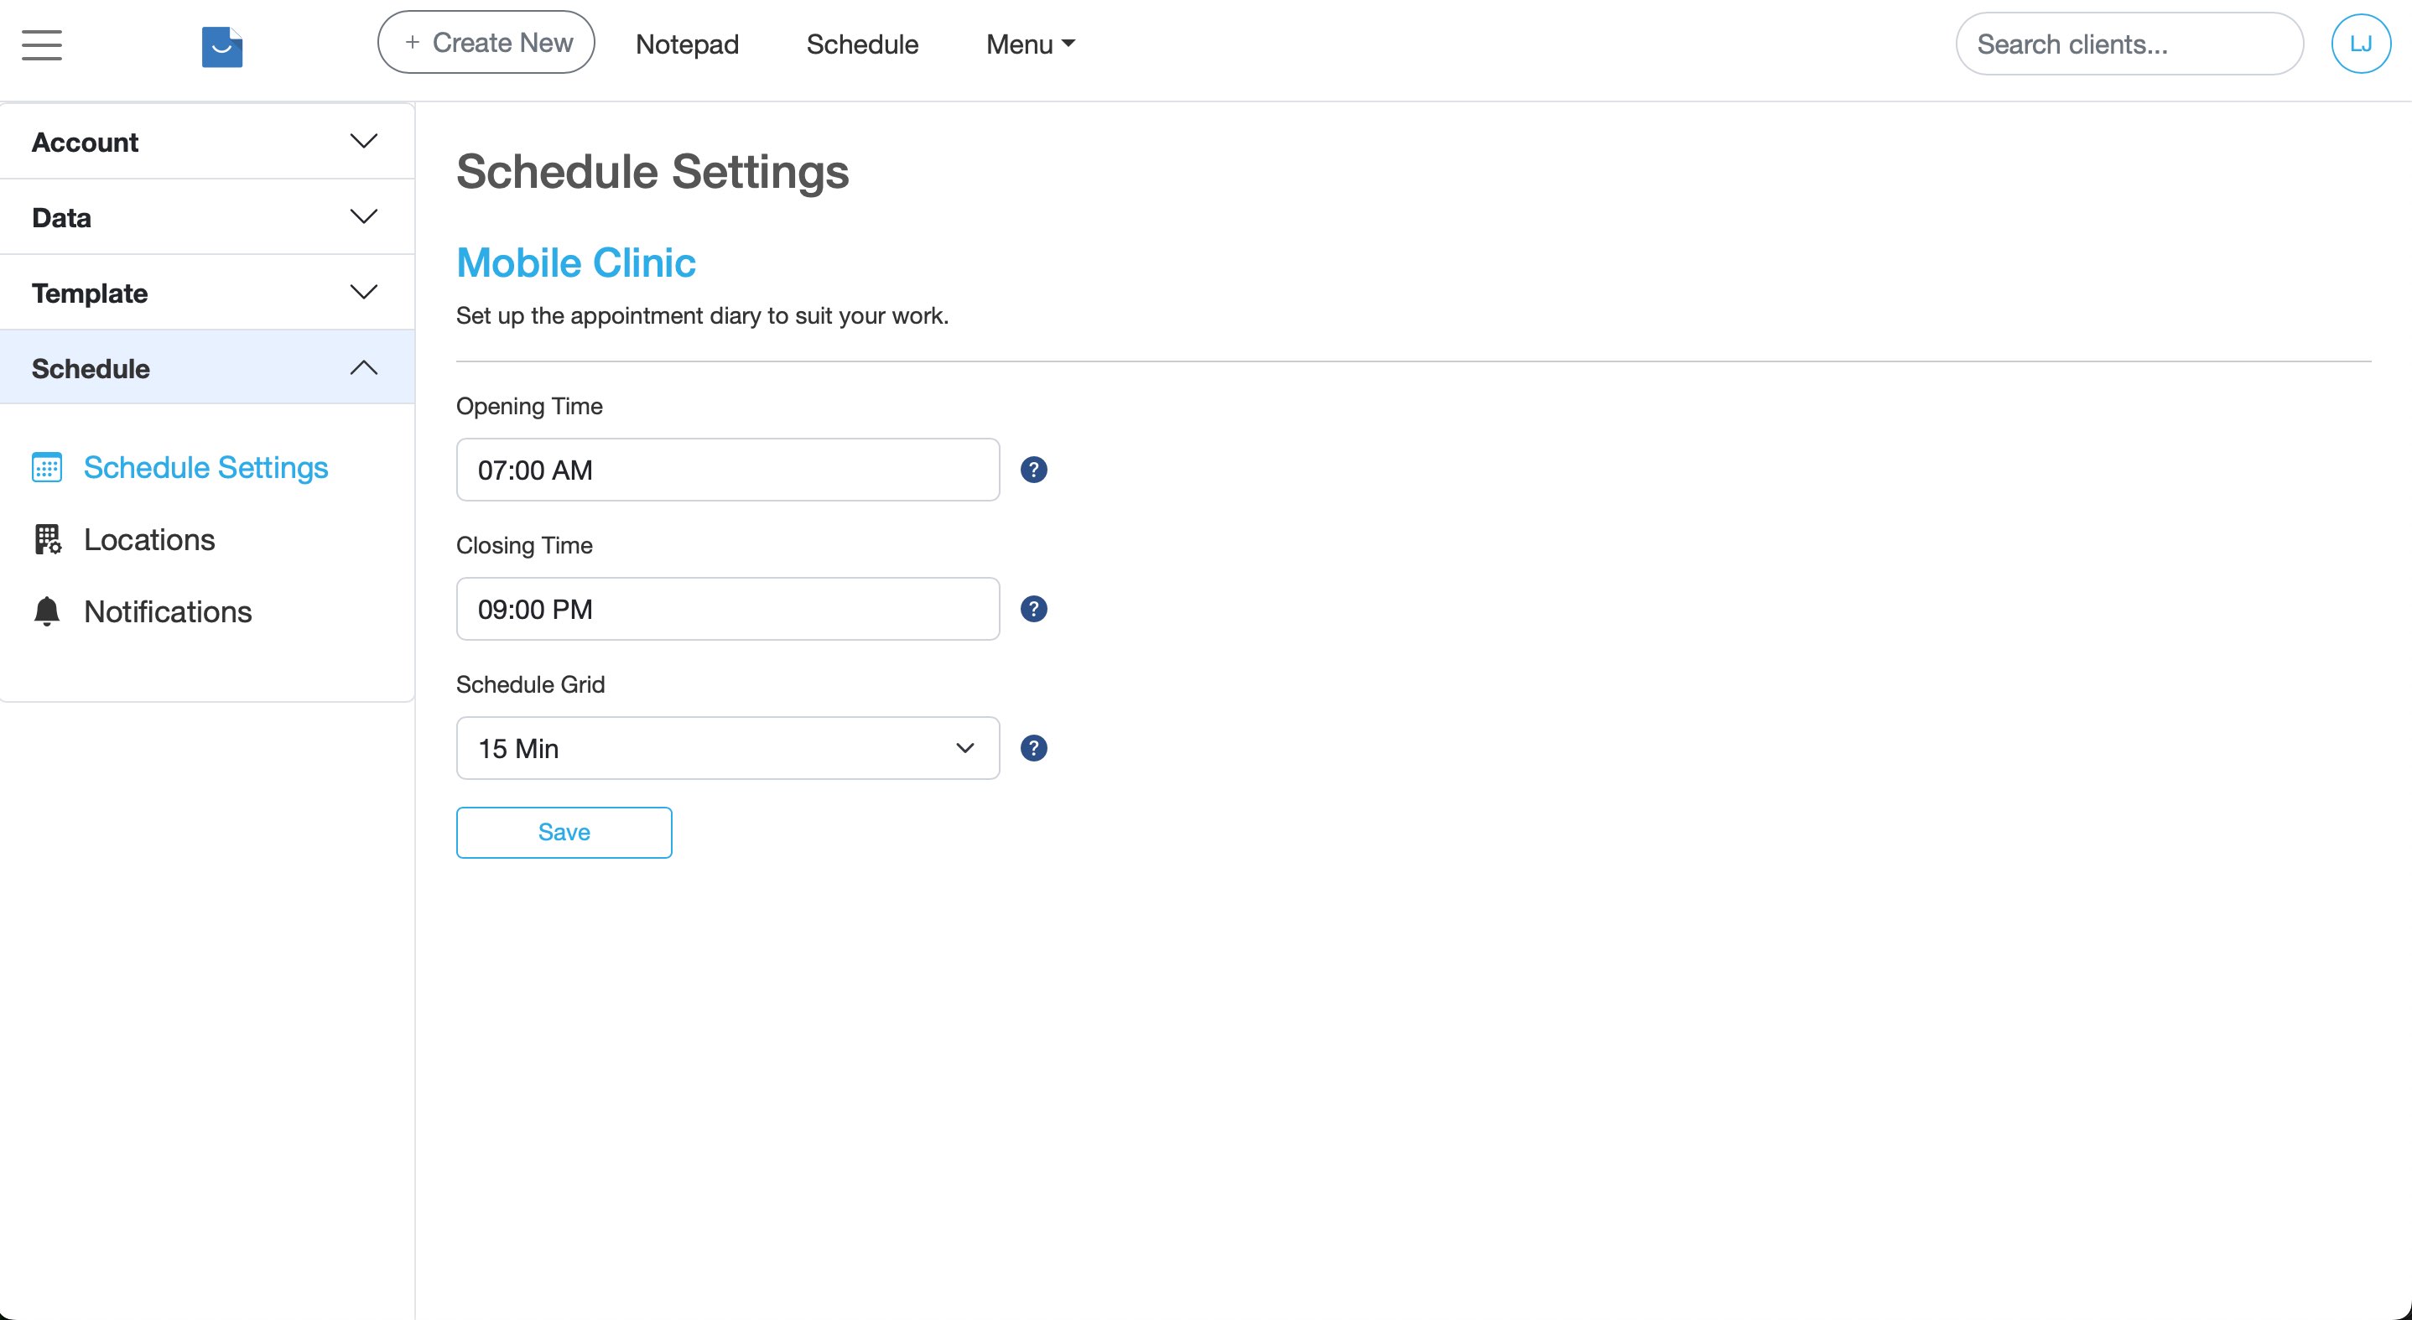
Task: Expand the Account sidebar section
Action: click(207, 142)
